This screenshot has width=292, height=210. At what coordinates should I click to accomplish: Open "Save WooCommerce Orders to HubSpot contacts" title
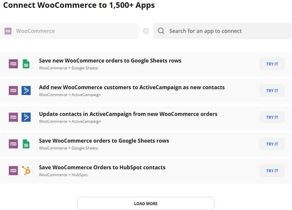click(x=102, y=167)
